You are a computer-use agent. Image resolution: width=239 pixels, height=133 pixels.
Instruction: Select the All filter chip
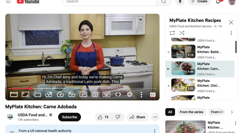tap(170, 112)
